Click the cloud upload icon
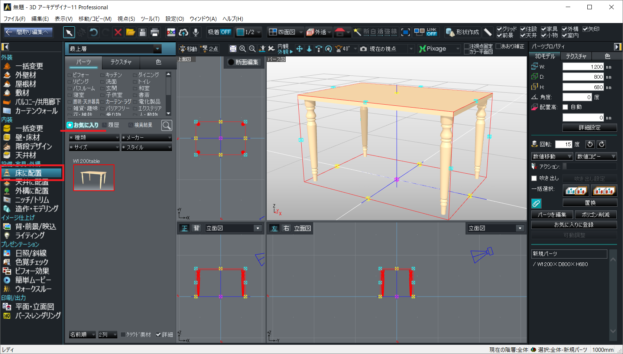 point(184,33)
